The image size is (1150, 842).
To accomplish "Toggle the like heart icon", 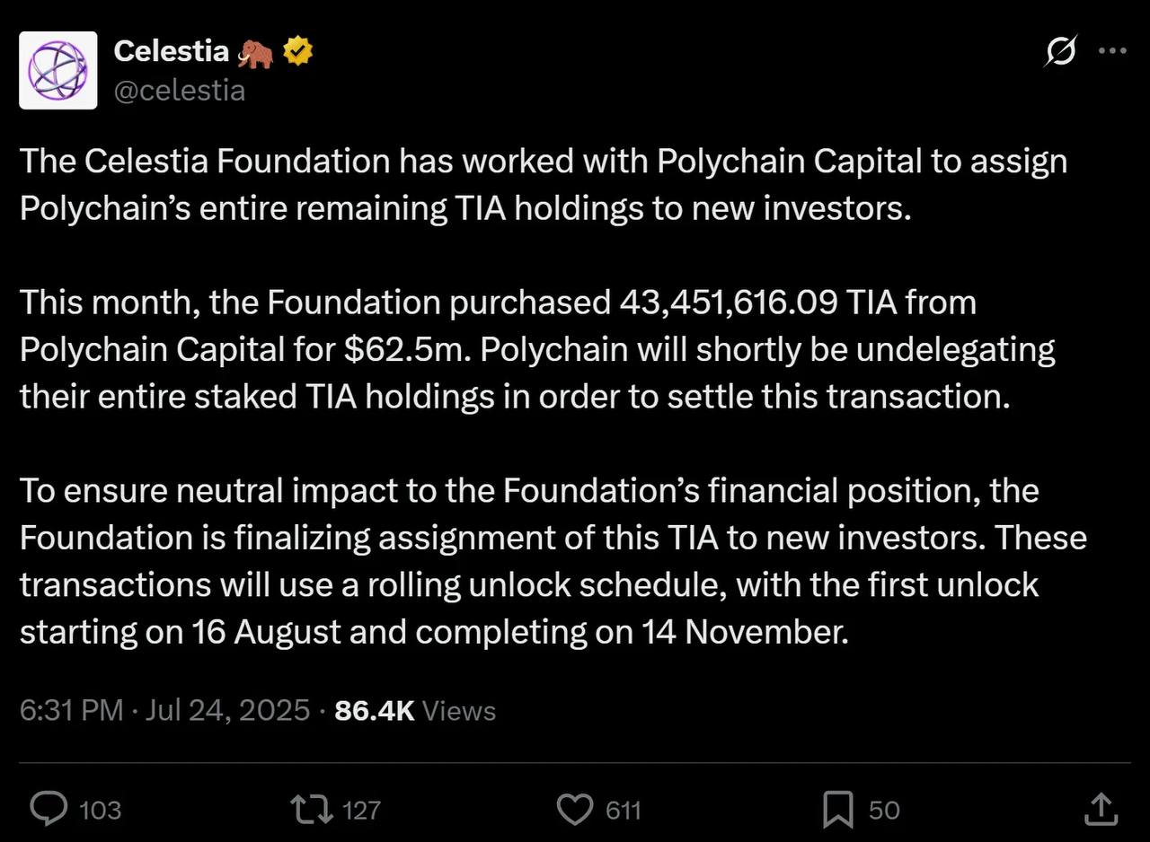I will pos(575,809).
